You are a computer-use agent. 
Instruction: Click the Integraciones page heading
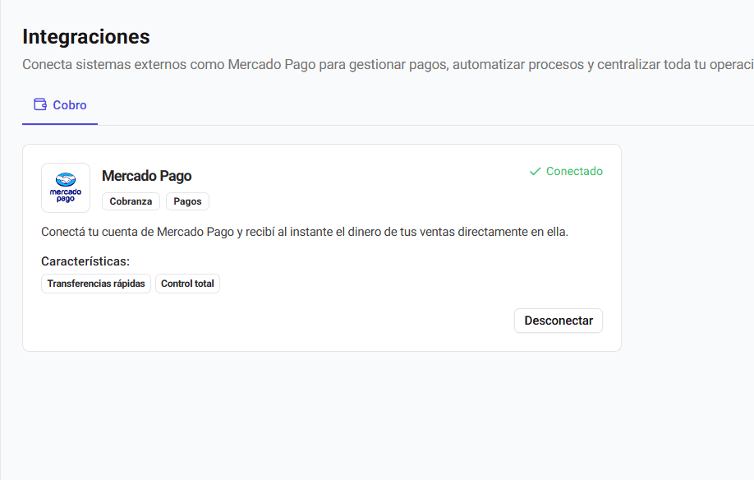coord(86,37)
